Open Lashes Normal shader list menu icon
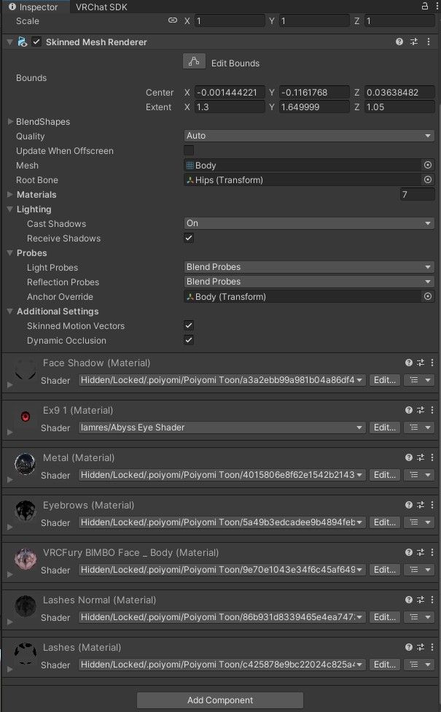441x712 pixels. [x=418, y=617]
